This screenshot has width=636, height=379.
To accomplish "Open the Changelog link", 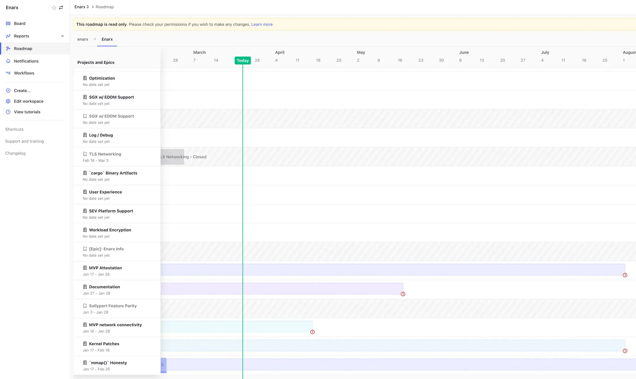I will 15,153.
